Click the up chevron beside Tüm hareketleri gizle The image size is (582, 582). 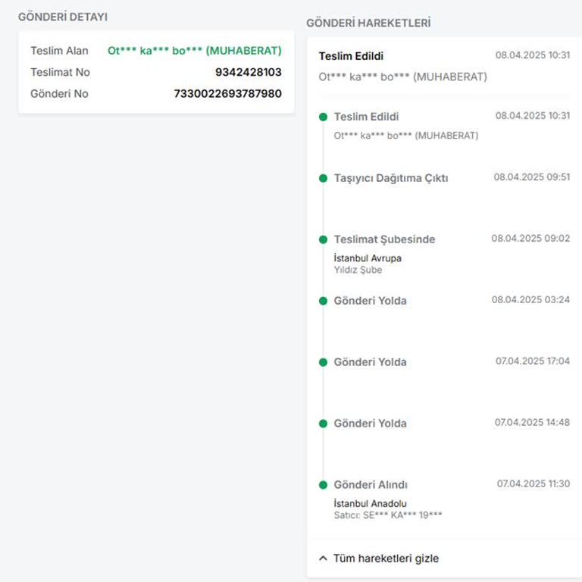point(324,559)
